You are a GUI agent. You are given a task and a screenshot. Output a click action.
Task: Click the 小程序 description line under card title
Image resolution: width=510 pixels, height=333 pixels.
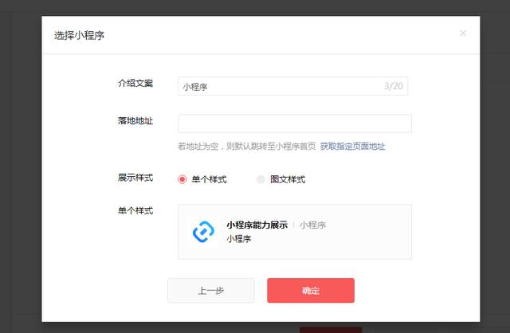pos(239,239)
